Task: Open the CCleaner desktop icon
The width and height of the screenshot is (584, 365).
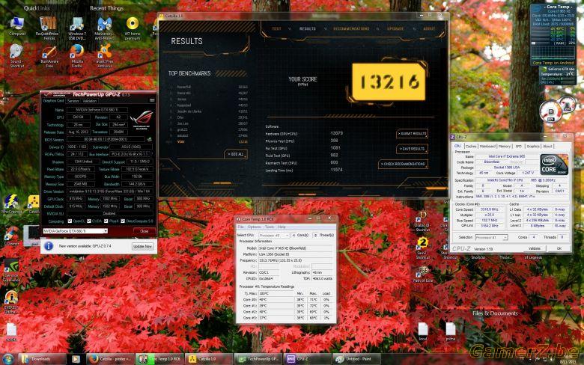Action: [x=11, y=236]
